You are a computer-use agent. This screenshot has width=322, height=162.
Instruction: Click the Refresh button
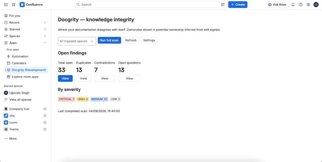tap(131, 40)
